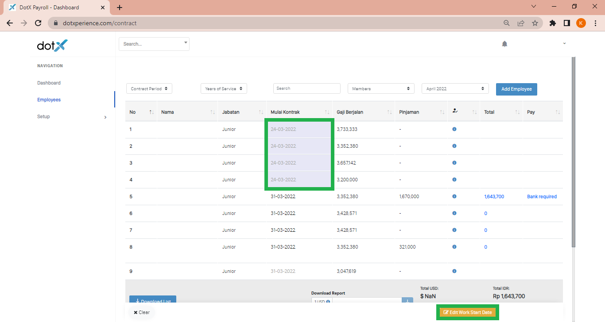Open info icon in row 8
This screenshot has height=322, width=605.
click(x=454, y=247)
